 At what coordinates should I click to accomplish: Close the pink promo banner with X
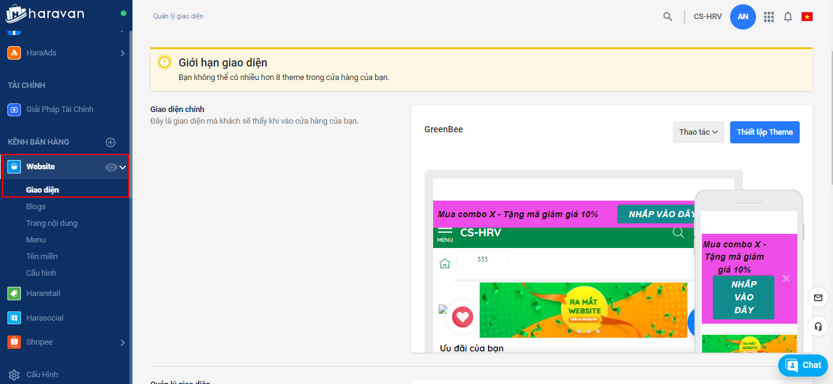click(786, 278)
